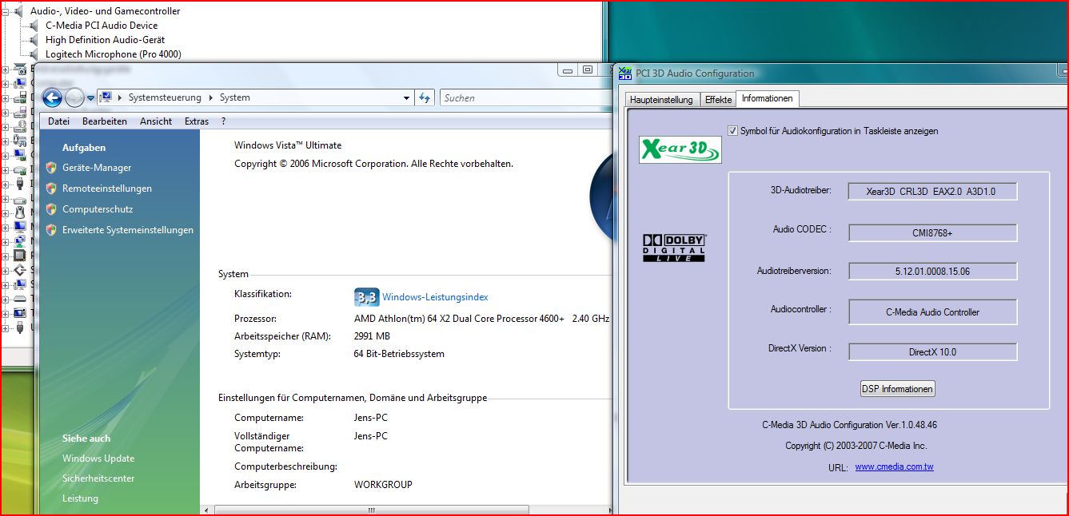Viewport: 1069px width, 516px height.
Task: Click the 3,3 performance score badge
Action: 366,297
